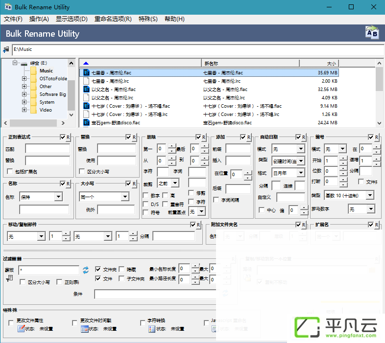This screenshot has height=343, width=385.
Task: Click the filter refresh arrows icon
Action: point(85,270)
